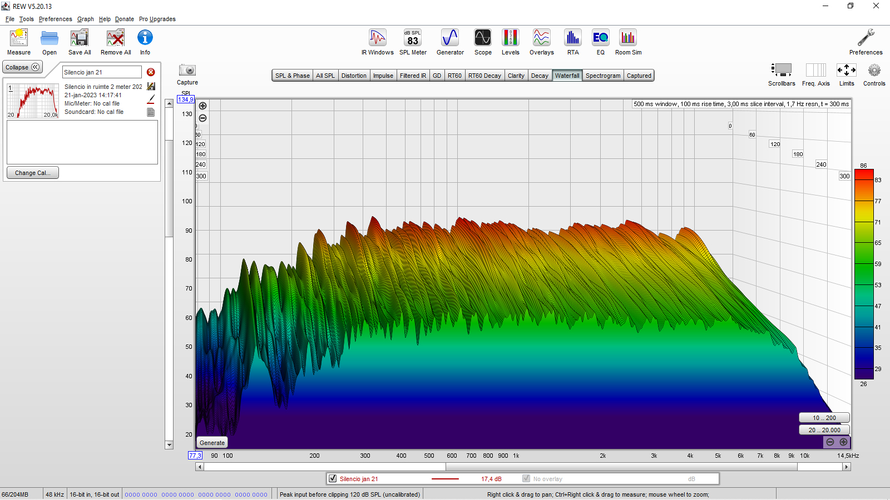Click the colour scale legend bar
890x500 pixels.
864,274
